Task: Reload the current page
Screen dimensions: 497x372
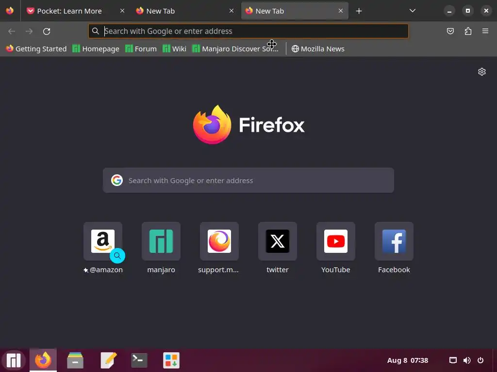Action: [x=47, y=31]
